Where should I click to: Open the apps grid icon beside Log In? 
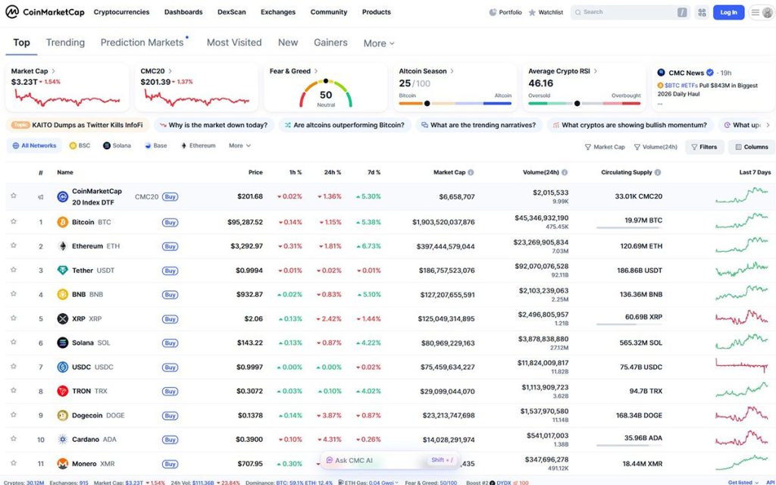(x=701, y=12)
